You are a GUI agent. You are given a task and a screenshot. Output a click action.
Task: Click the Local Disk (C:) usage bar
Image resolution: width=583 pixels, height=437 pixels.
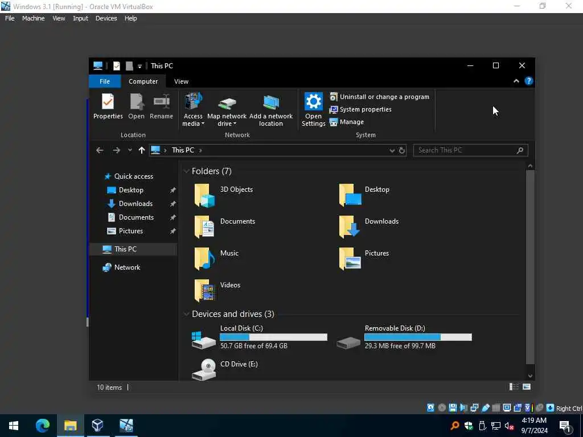point(273,337)
